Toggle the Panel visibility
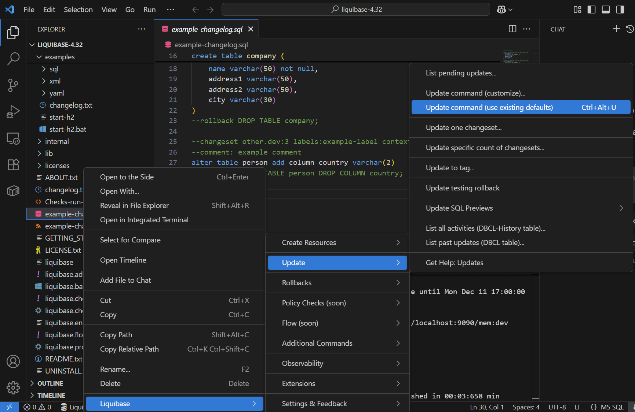This screenshot has width=635, height=412. point(606,10)
